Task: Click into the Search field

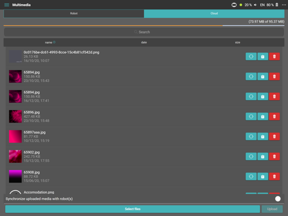Action: [x=144, y=32]
